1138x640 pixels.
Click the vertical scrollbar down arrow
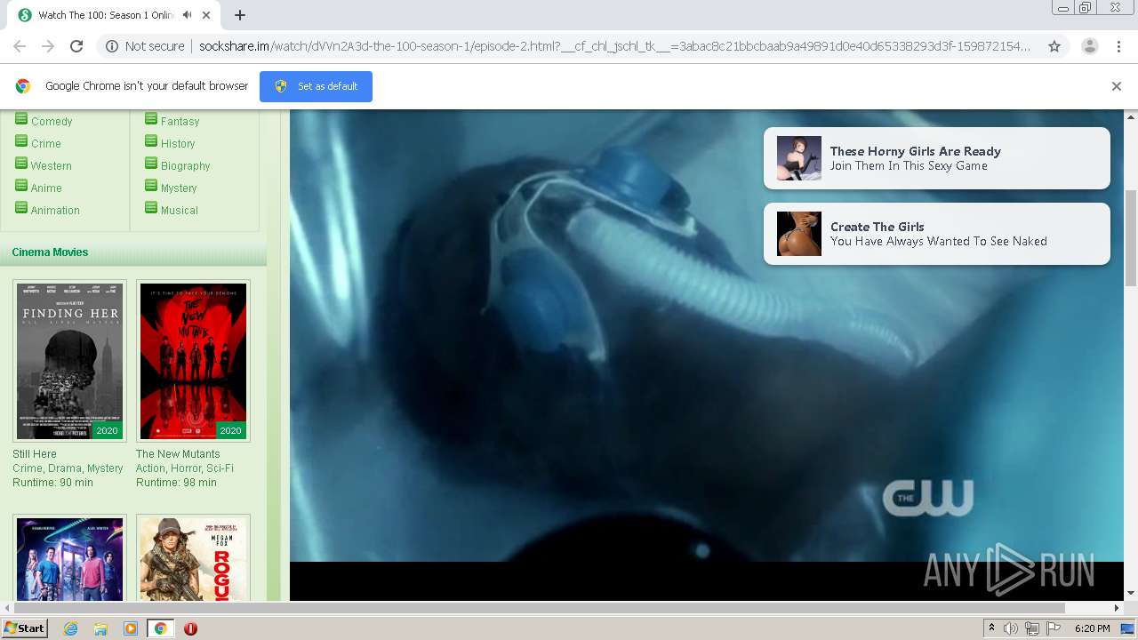pyautogui.click(x=1131, y=593)
